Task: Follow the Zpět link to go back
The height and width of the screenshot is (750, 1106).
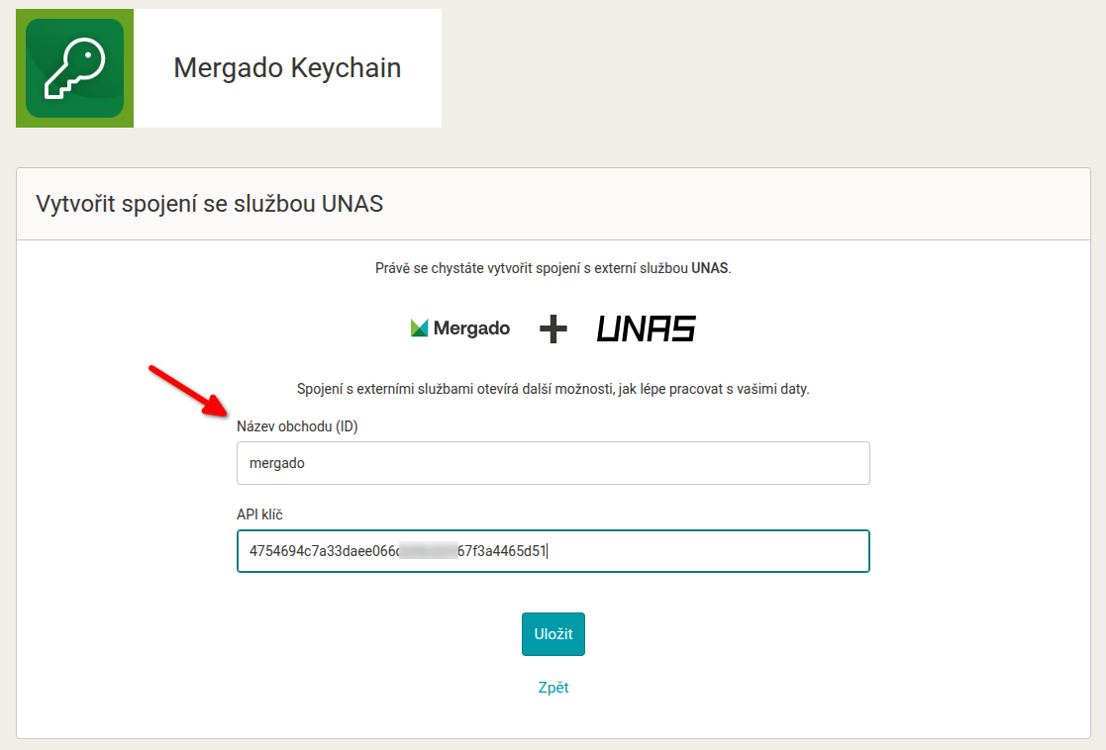Action: (x=553, y=687)
